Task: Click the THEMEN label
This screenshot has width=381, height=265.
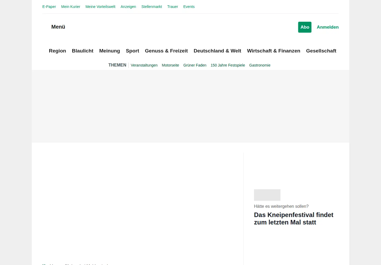Action: (117, 65)
